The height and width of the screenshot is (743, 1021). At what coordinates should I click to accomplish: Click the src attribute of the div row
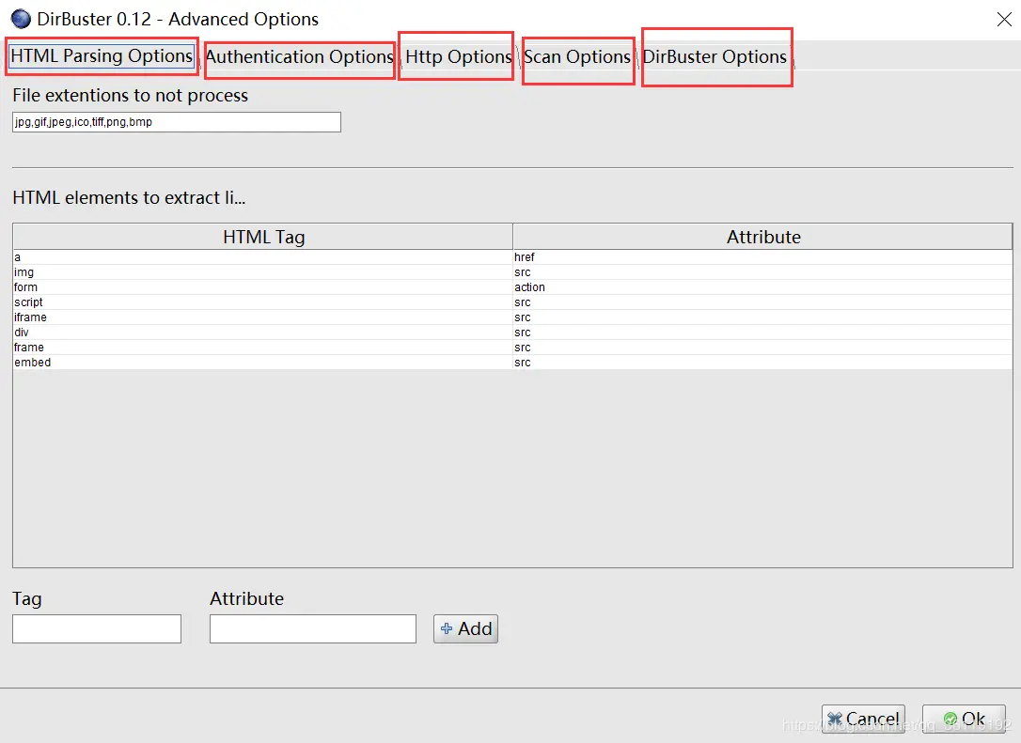[762, 332]
